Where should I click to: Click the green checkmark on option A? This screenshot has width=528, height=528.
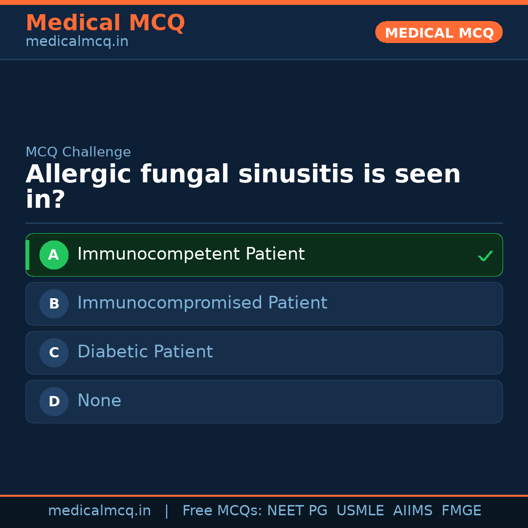click(x=485, y=255)
